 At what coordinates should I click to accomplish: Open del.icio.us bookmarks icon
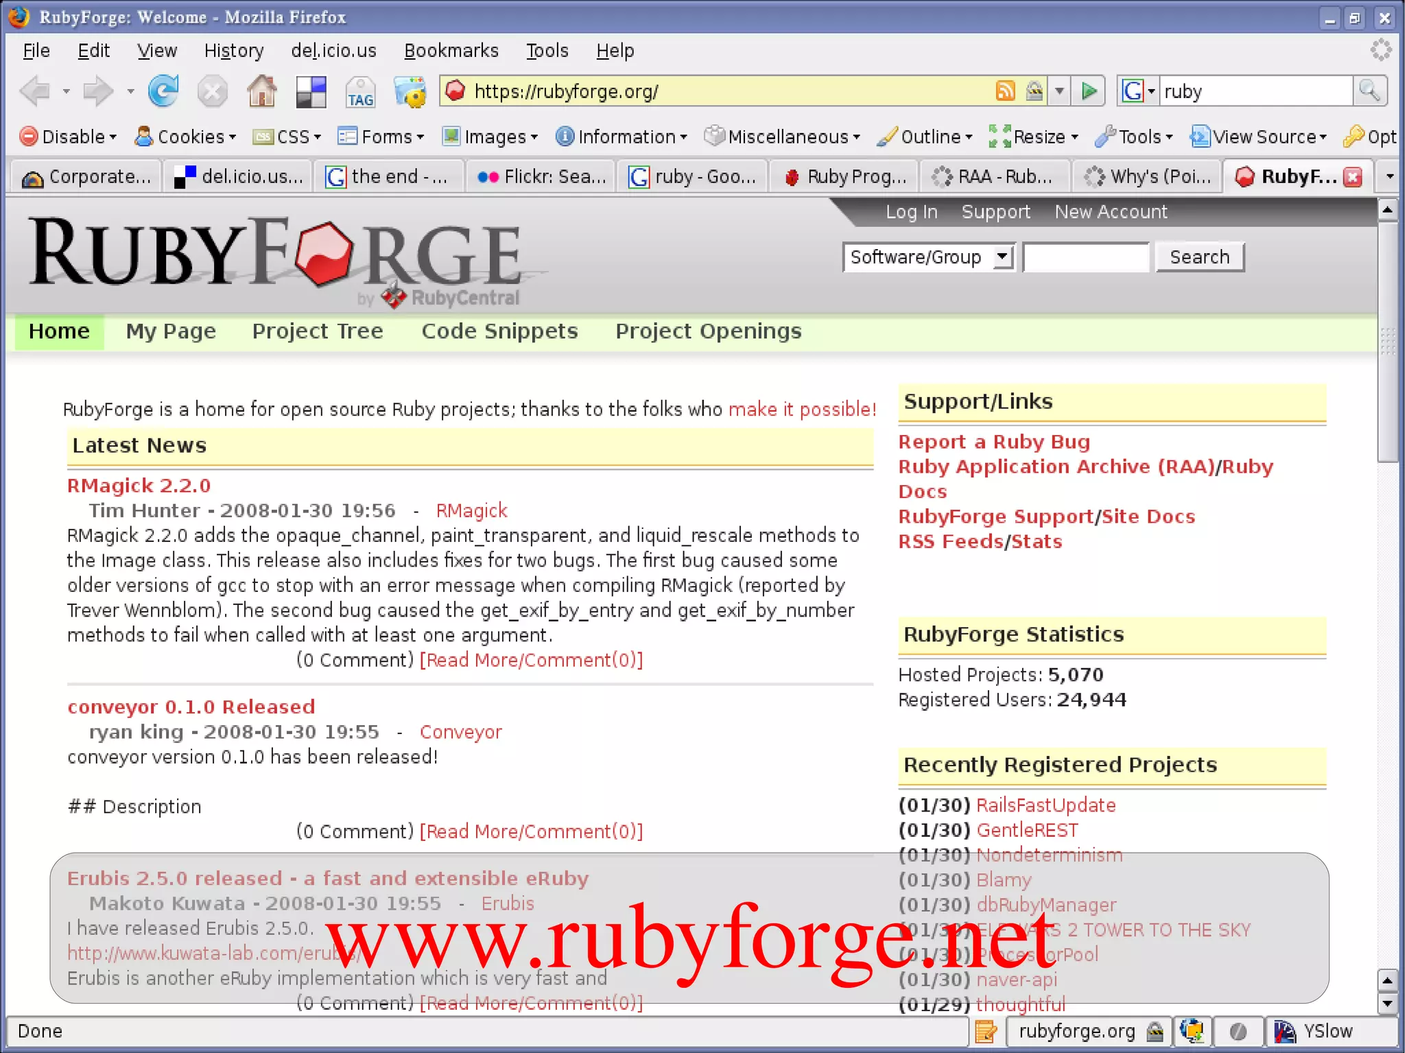311,91
